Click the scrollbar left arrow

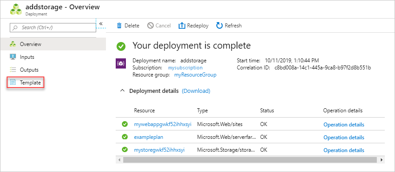119,160
